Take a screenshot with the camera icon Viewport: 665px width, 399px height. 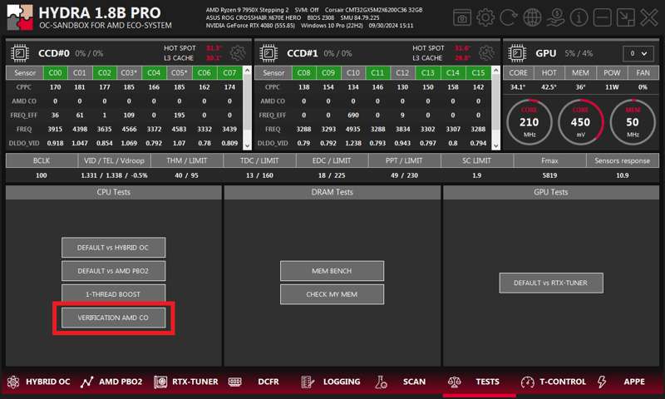coord(463,17)
